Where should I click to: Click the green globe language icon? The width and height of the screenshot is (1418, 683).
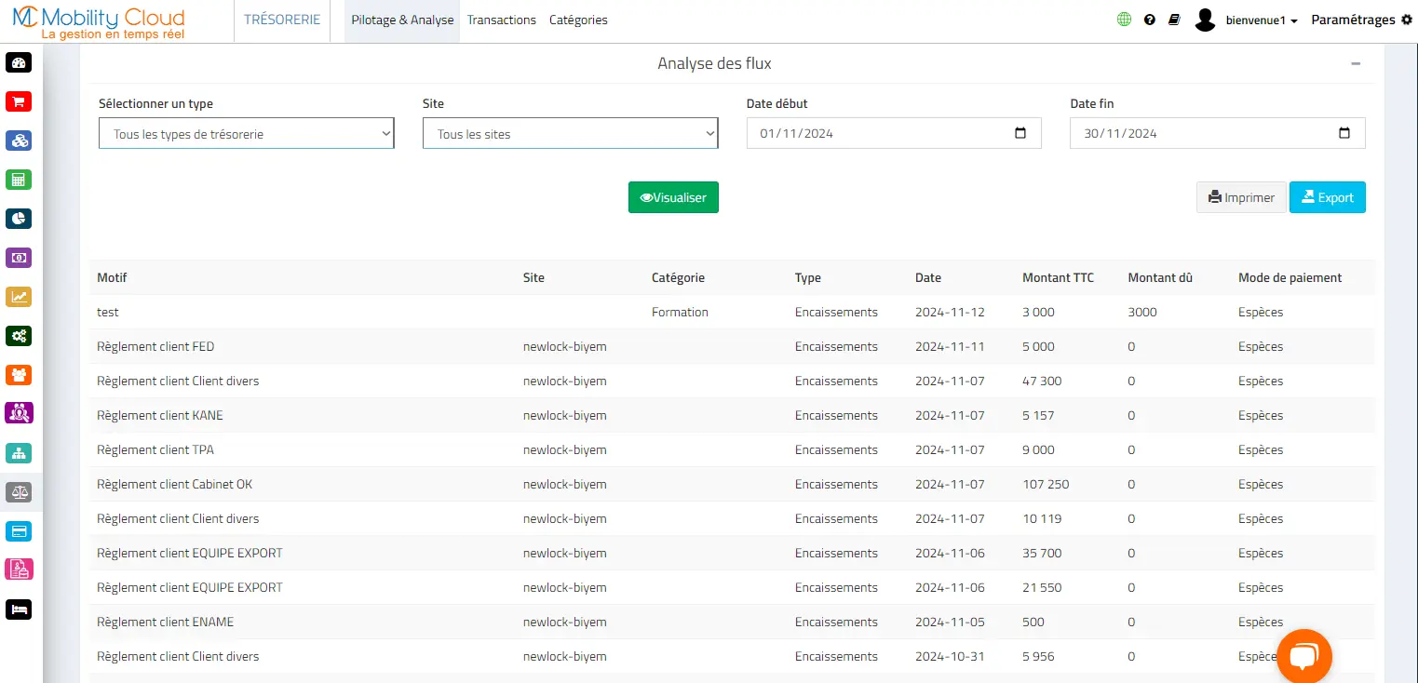(x=1125, y=20)
